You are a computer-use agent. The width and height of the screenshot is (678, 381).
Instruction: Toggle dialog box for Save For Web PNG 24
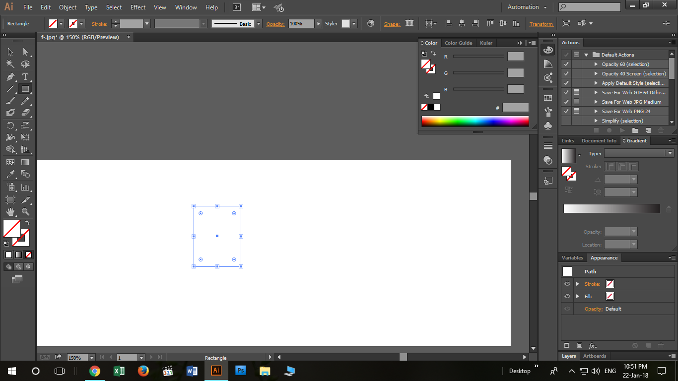tap(576, 112)
